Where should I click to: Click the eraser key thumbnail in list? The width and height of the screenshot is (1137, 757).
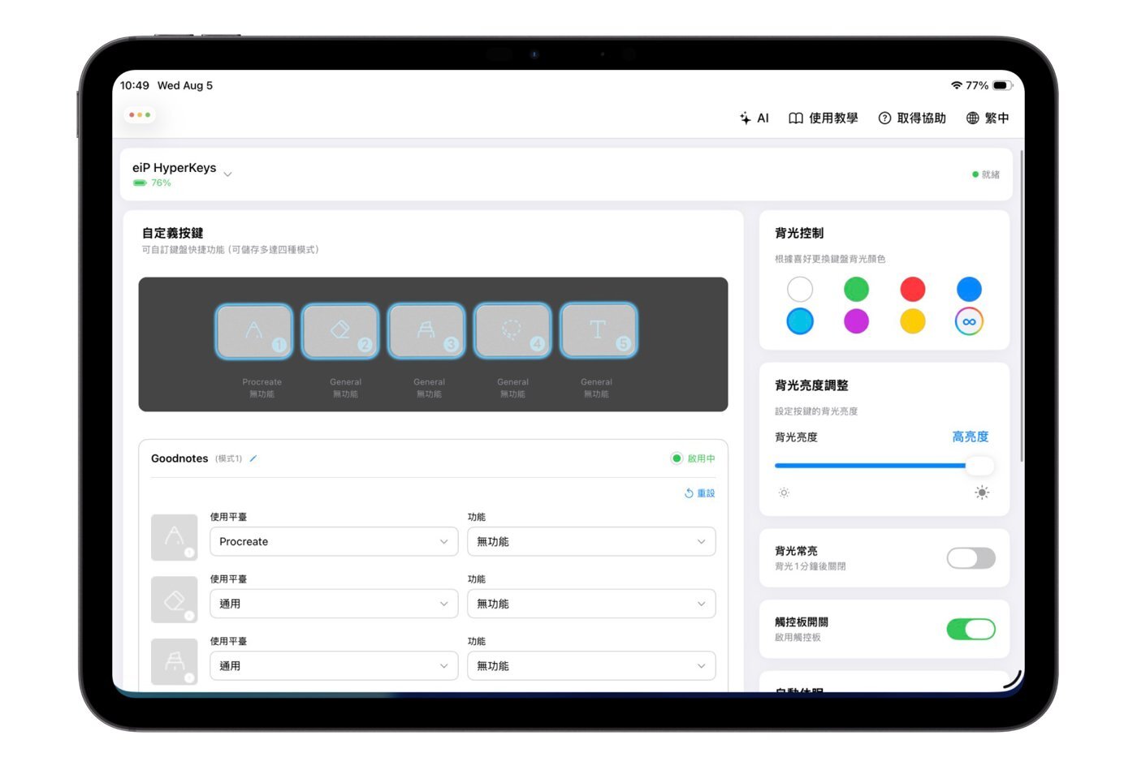175,600
